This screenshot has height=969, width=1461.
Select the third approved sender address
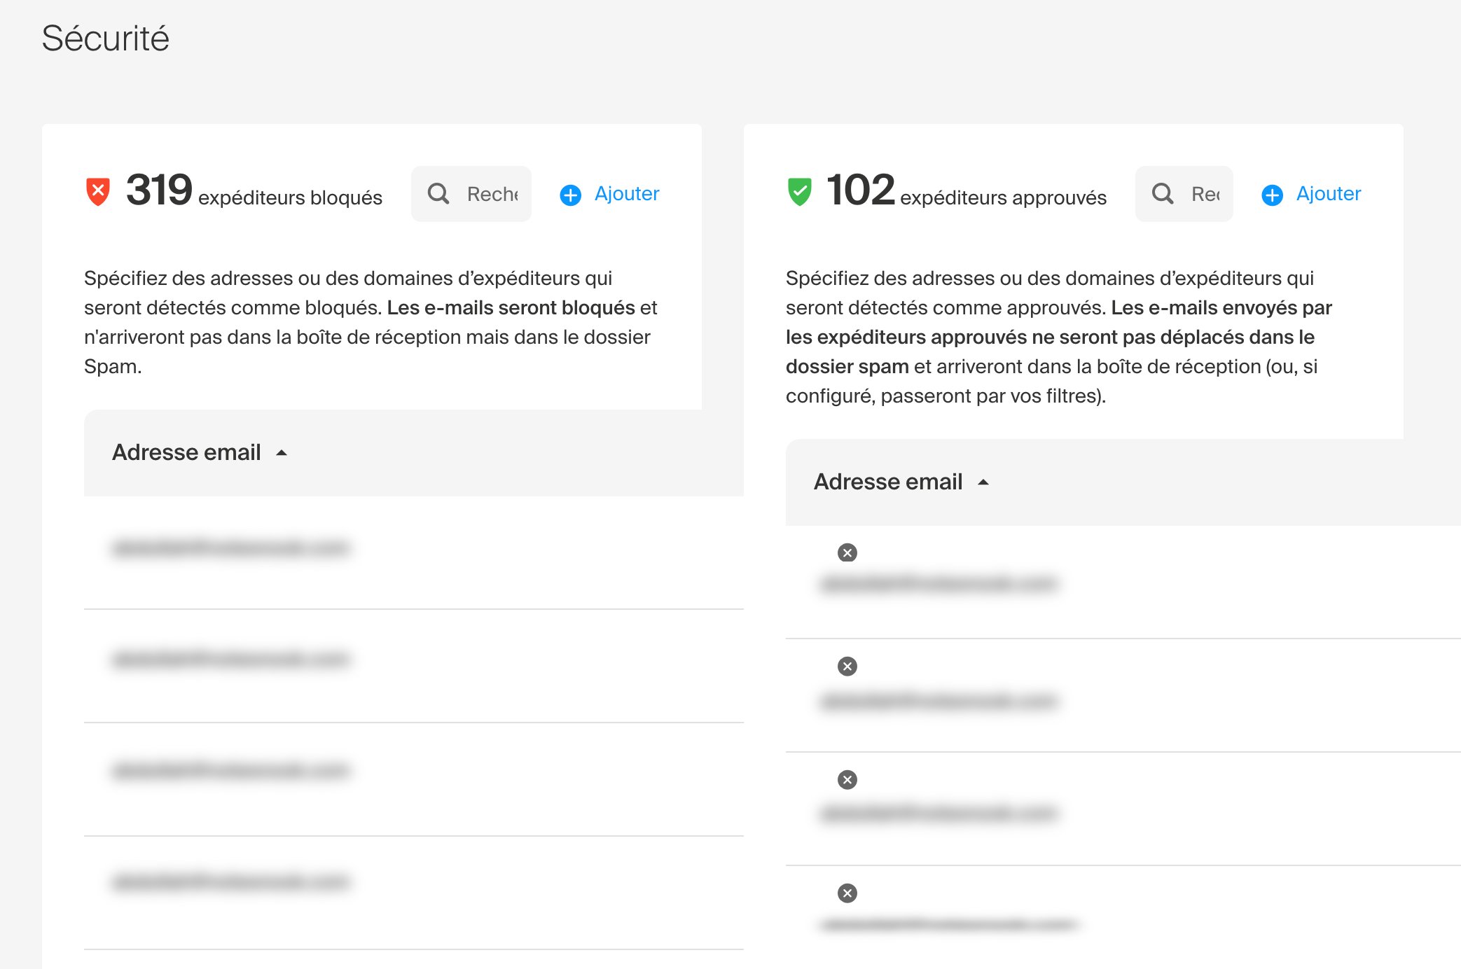point(939,813)
